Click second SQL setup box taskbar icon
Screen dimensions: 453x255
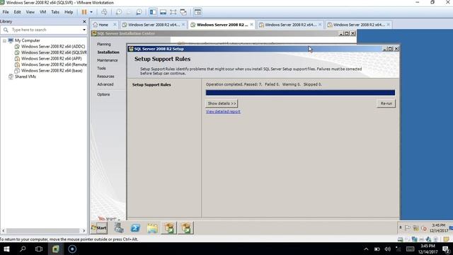185,228
